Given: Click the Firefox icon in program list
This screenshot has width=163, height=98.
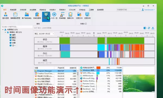Looking at the screenshot, I should point(81,81).
